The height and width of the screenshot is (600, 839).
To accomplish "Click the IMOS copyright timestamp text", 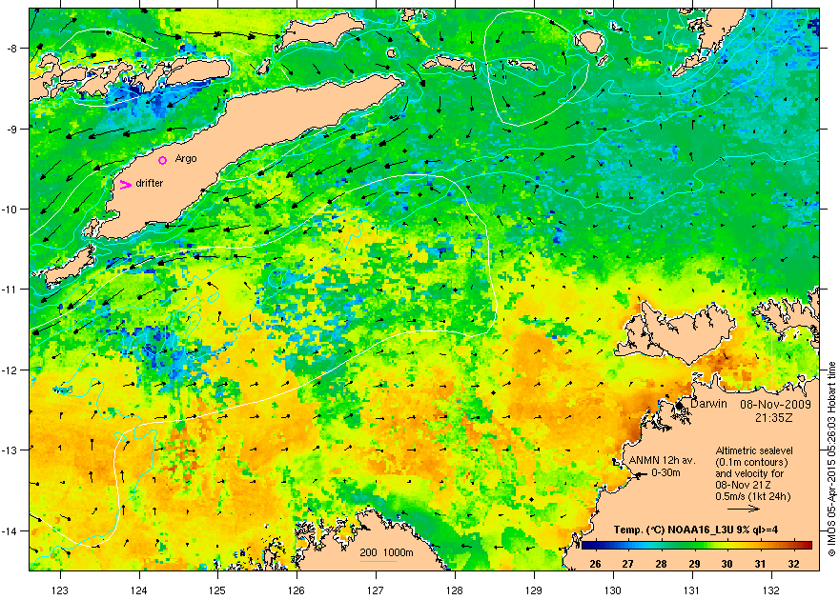I will click(x=831, y=459).
